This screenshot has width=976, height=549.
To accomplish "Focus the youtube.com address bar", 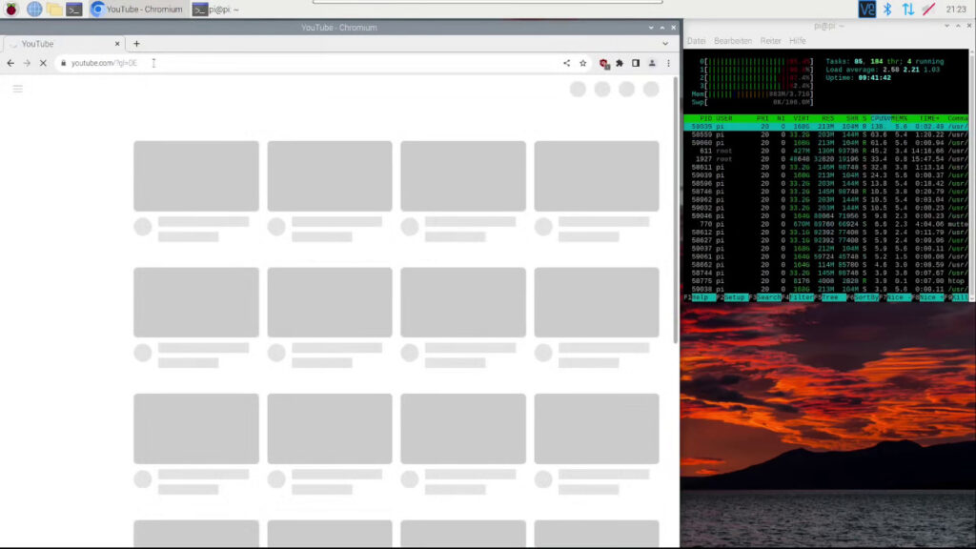I will click(312, 63).
